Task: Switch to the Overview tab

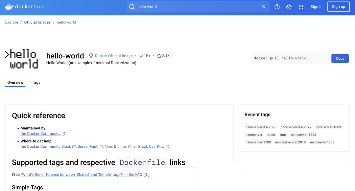Action: pos(15,82)
